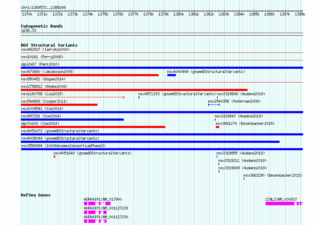Click the nsv4051640 small red feature
The height and width of the screenshot is (225, 313).
point(55,157)
